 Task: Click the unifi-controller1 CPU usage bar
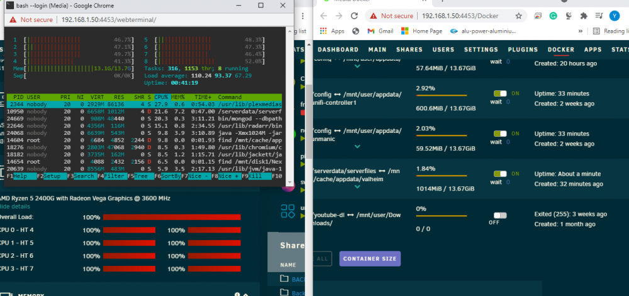(442, 95)
